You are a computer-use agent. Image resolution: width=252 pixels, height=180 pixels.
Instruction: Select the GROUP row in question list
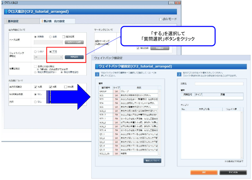(x=128, y=91)
